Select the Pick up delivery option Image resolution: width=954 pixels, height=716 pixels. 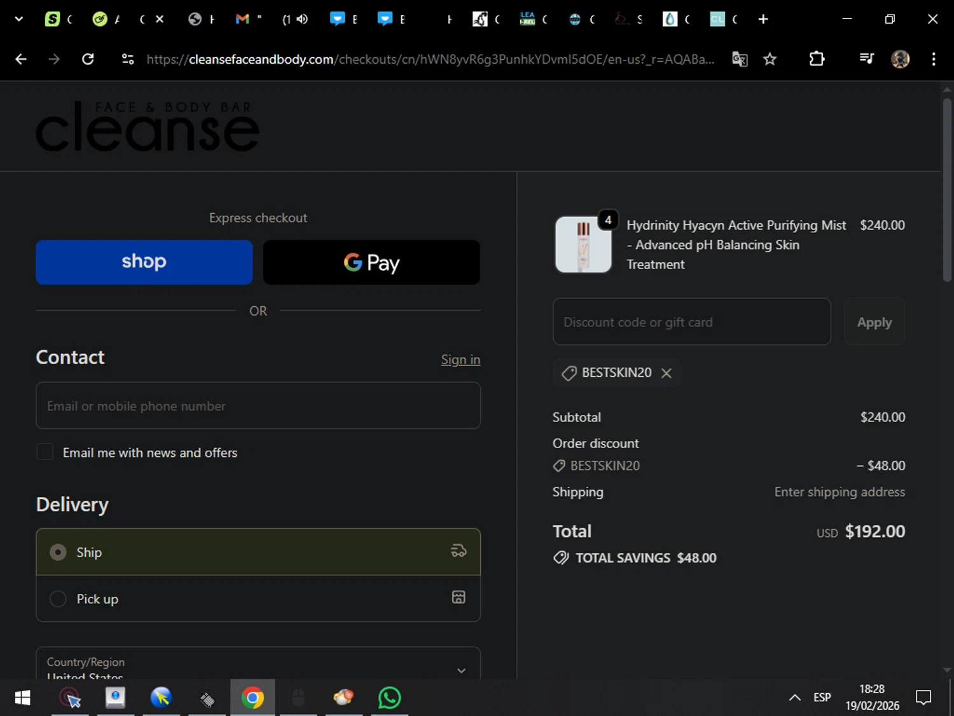coord(258,599)
